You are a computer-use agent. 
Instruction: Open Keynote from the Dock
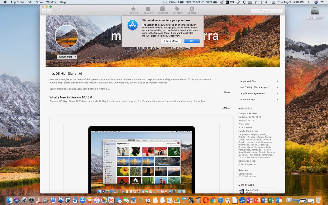point(184,200)
